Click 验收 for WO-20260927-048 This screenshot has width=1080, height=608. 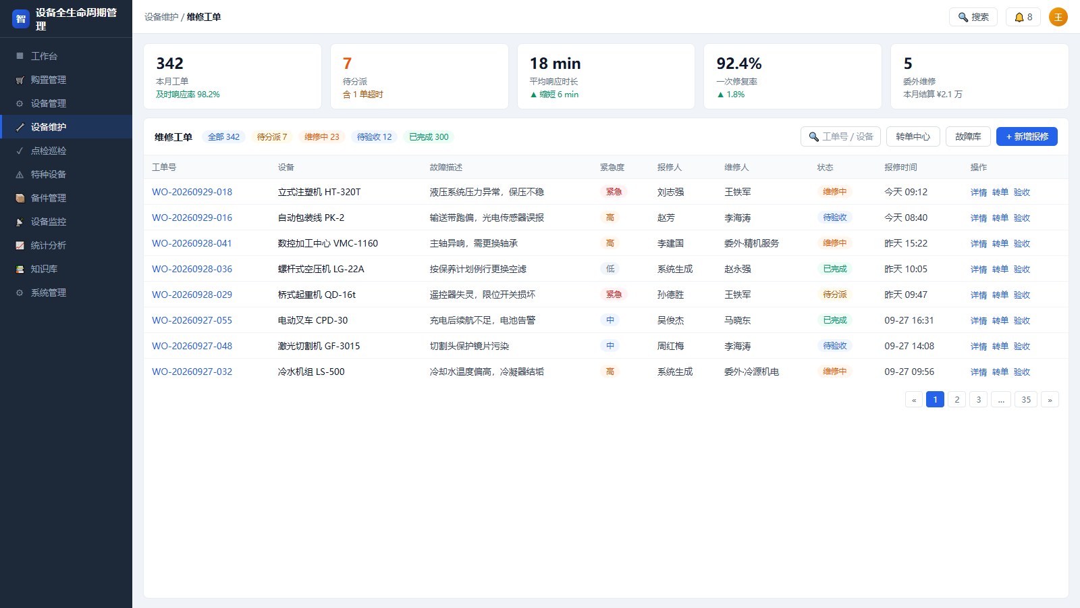tap(1022, 347)
